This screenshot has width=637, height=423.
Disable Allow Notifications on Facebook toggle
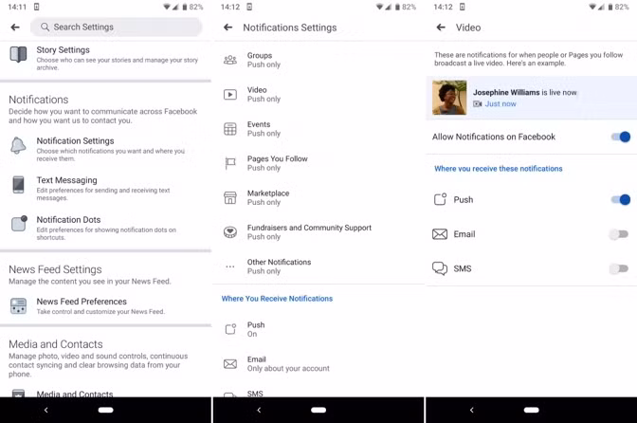(x=620, y=138)
